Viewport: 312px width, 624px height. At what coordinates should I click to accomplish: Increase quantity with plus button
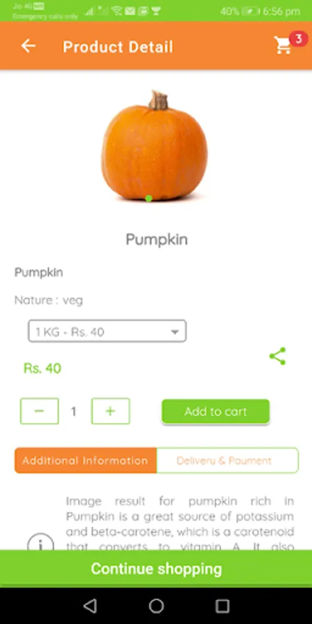111,411
